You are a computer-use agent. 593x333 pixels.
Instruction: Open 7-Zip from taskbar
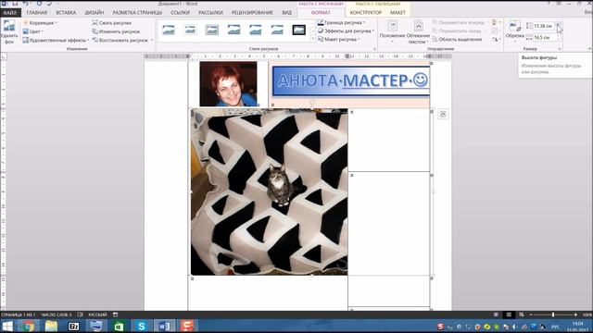(74, 326)
